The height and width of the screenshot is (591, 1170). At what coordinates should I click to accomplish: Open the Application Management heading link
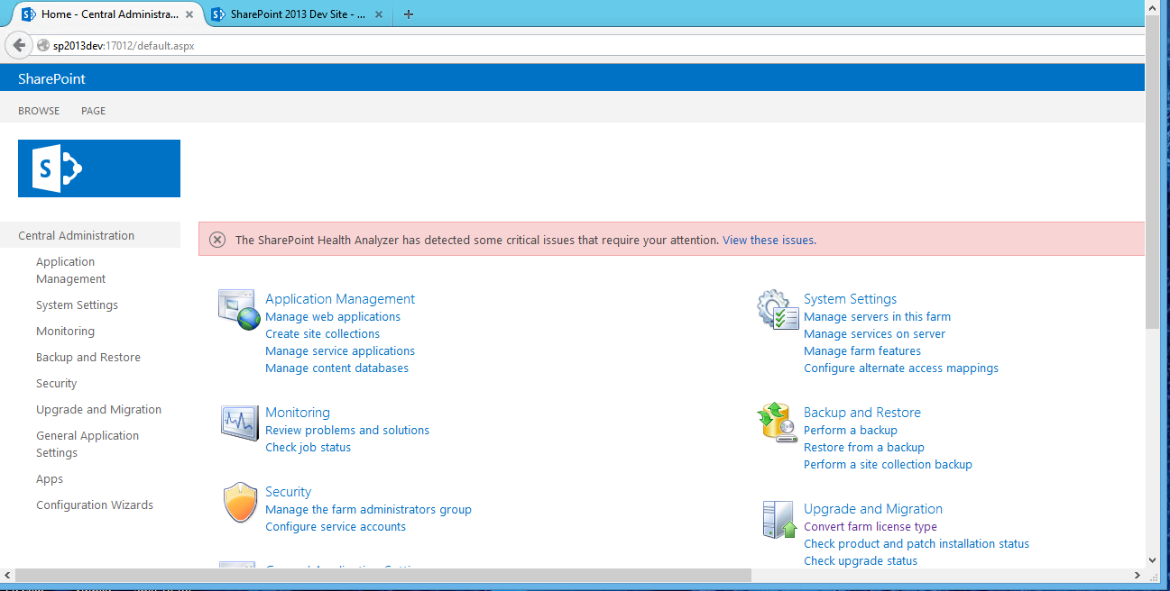[x=340, y=299]
